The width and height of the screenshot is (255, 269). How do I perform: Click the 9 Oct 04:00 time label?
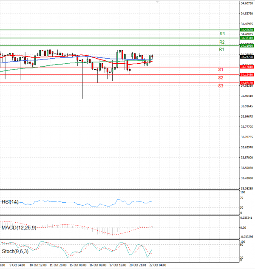click(17, 265)
